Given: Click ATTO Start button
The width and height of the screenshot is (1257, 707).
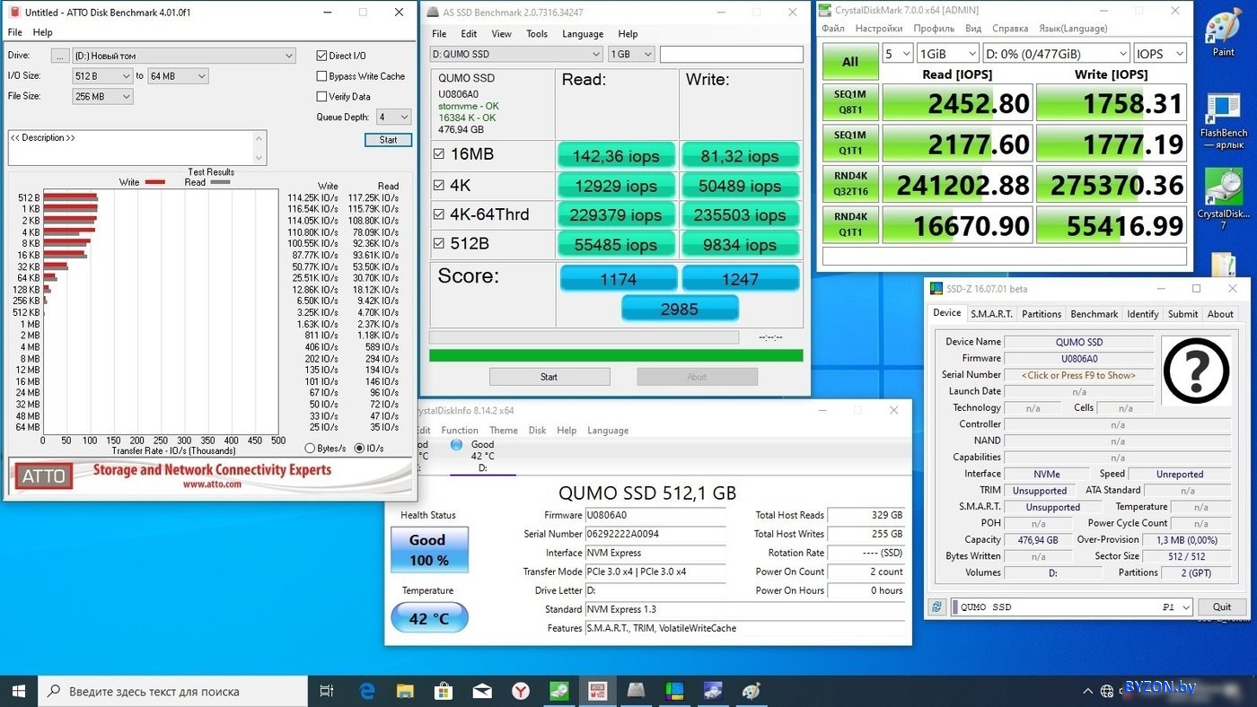Looking at the screenshot, I should click(388, 140).
